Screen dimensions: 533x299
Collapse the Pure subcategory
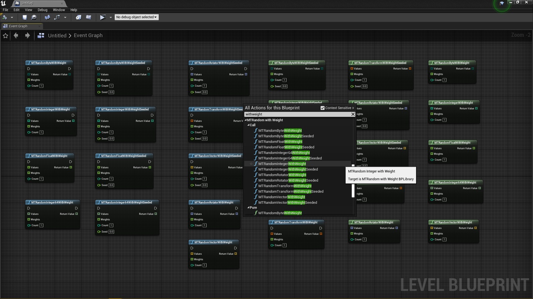tap(249, 208)
